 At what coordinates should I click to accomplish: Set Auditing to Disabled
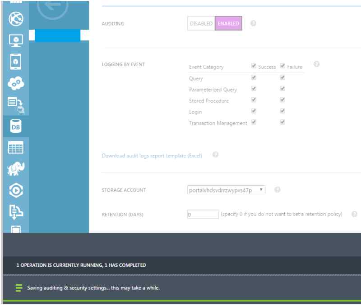[x=201, y=23]
